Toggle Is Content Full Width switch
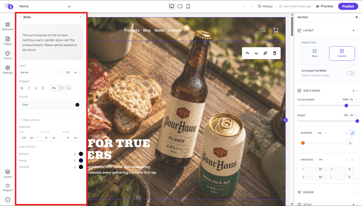Image resolution: width=362 pixels, height=206 pixels. [351, 73]
